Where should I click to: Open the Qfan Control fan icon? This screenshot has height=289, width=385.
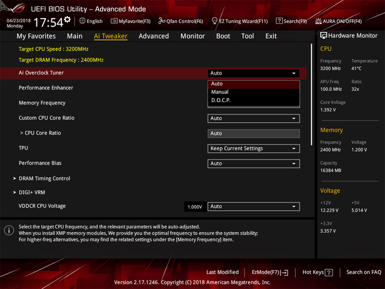click(161, 21)
